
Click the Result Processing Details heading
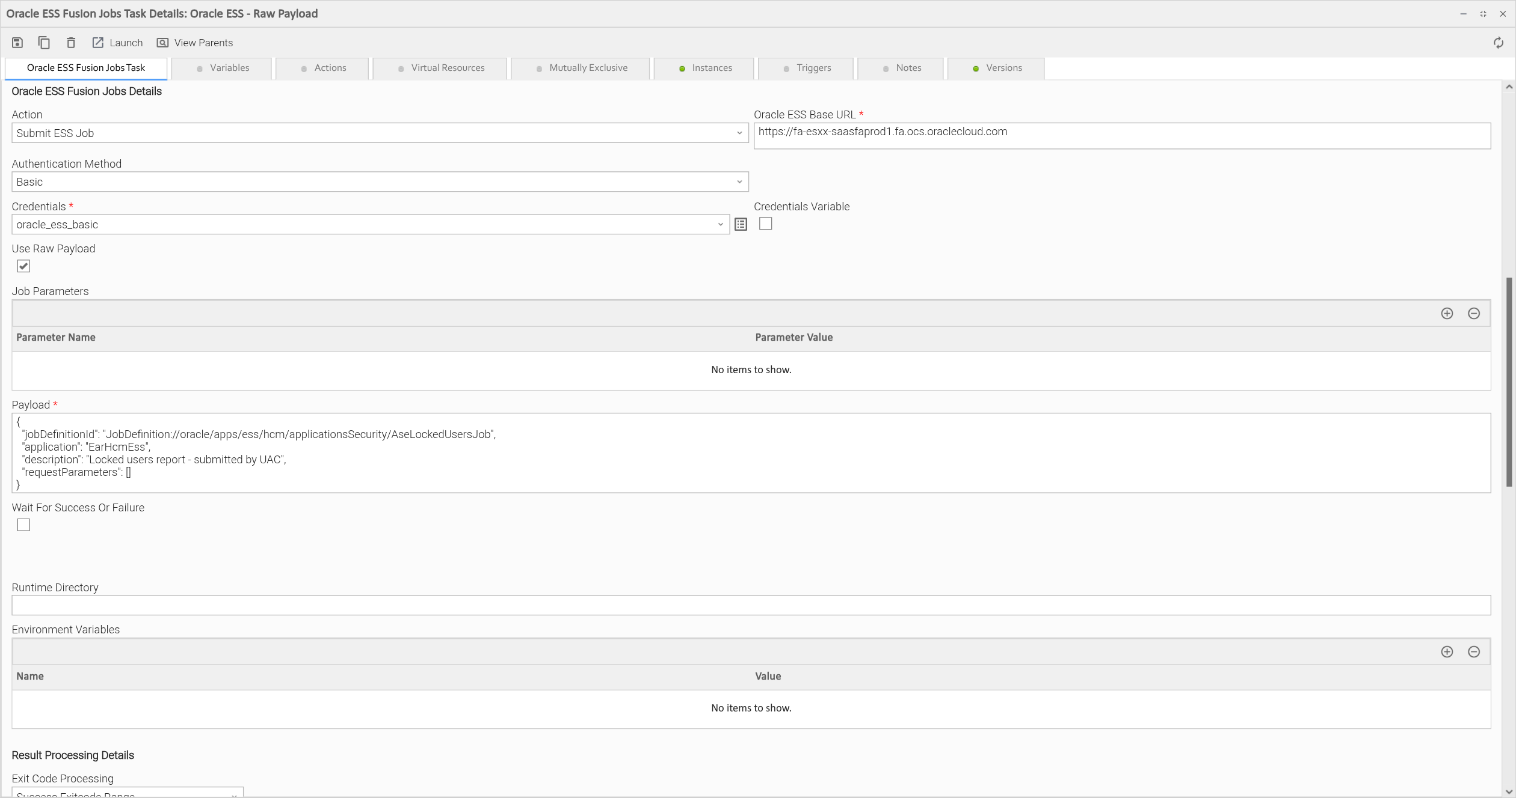(x=73, y=755)
